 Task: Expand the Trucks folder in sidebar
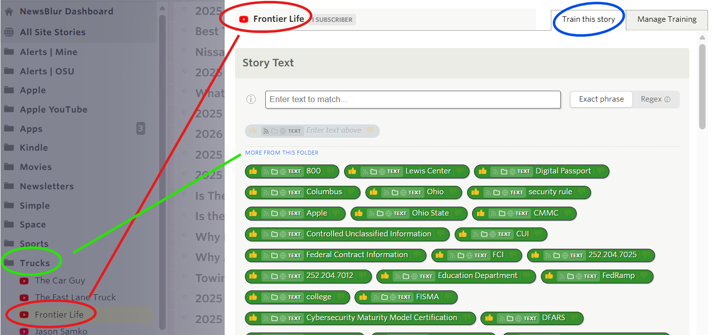click(34, 263)
